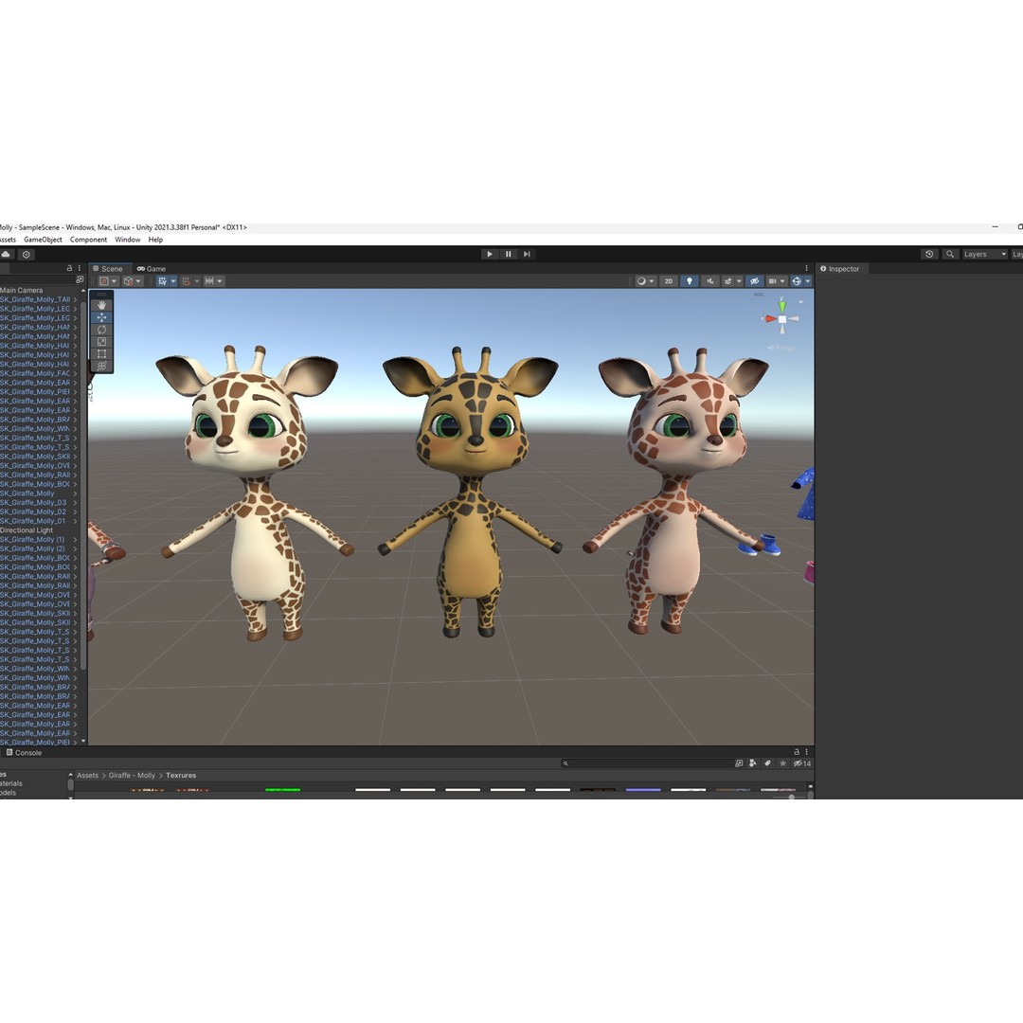Click the Collab/version control history icon
The width and height of the screenshot is (1023, 1023).
tap(929, 254)
